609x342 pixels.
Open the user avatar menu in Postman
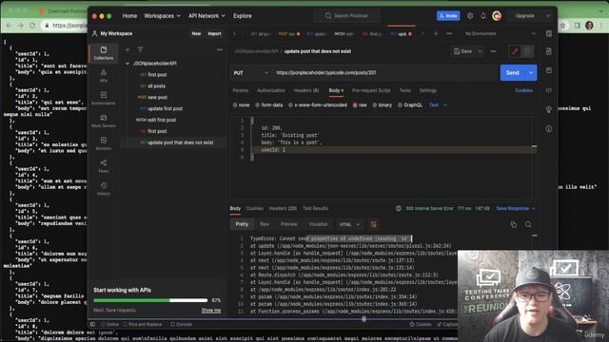click(x=497, y=16)
